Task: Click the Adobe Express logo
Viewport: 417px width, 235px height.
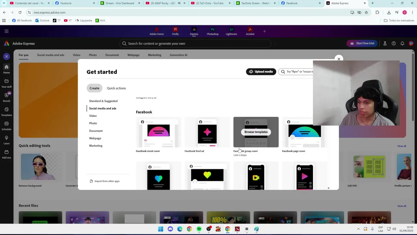Action: (19, 43)
